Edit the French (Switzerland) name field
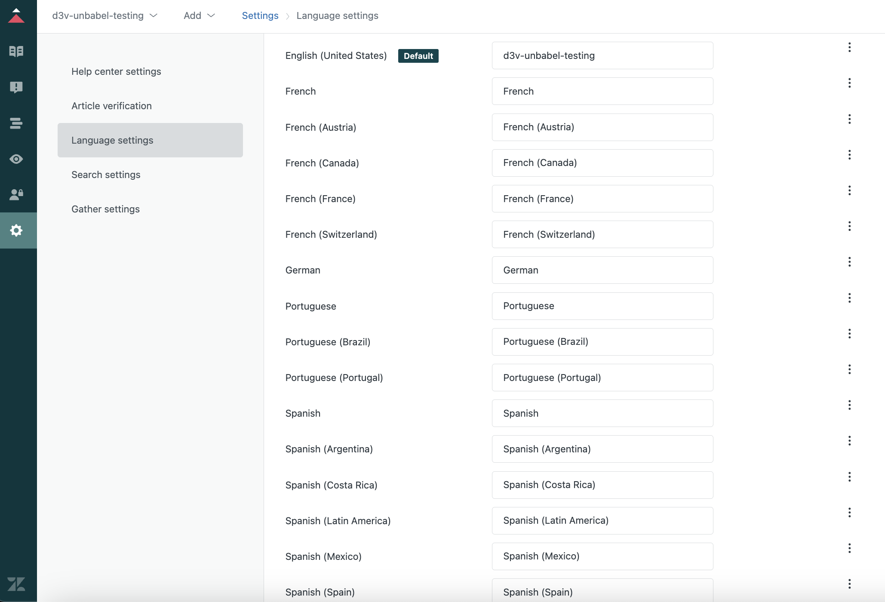Viewport: 885px width, 602px height. 602,234
